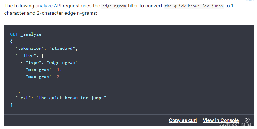Click the "filter" key in code
The height and width of the screenshot is (129, 257).
pos(26,55)
